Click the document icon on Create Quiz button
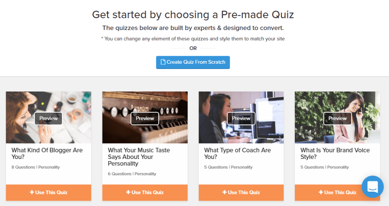389x206 pixels. [x=163, y=62]
